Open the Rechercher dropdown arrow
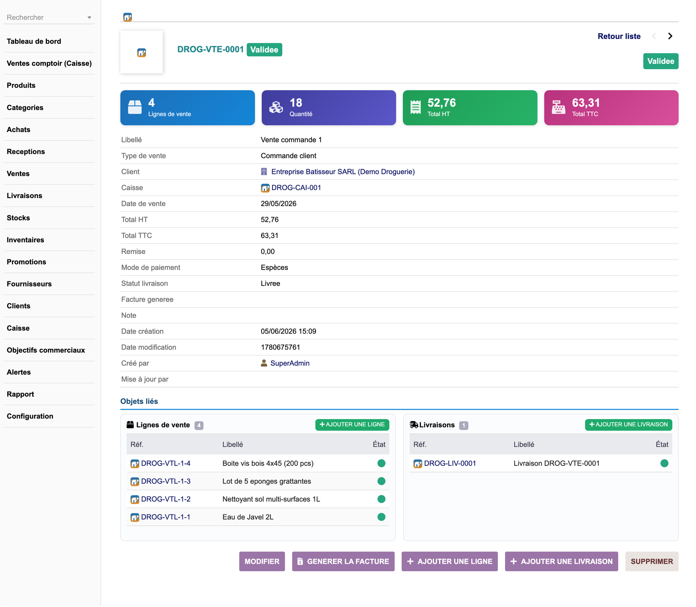The image size is (696, 607). (89, 18)
